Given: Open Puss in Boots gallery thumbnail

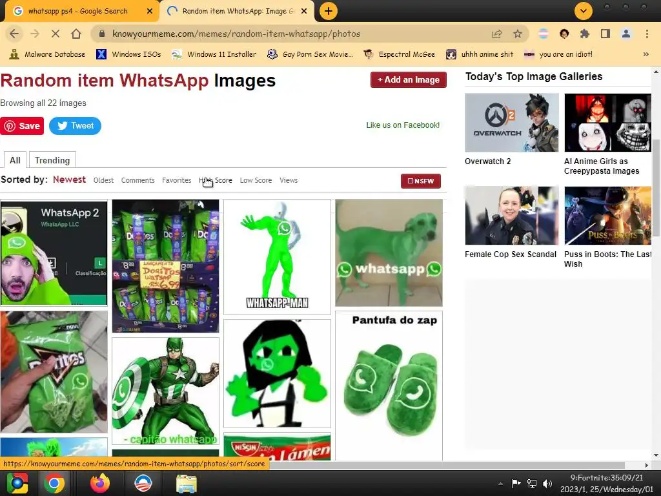Looking at the screenshot, I should coord(608,216).
